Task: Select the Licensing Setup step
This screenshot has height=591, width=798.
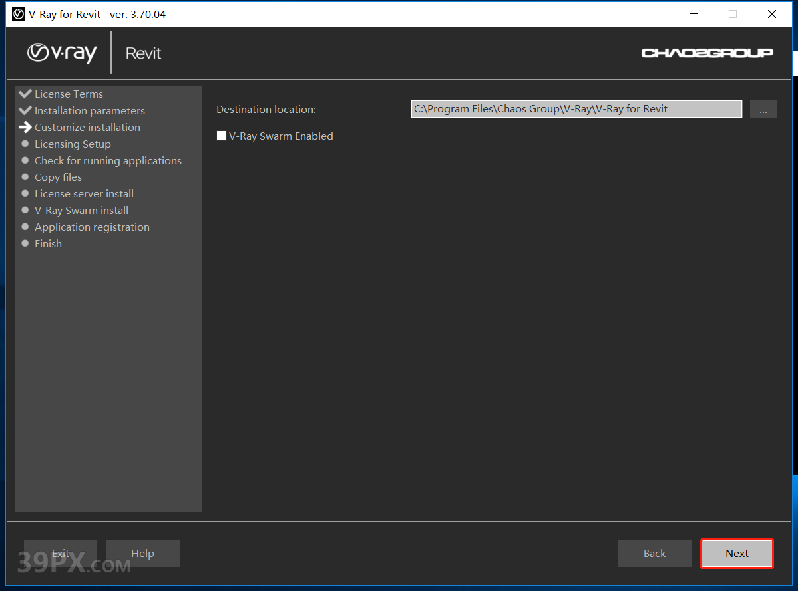Action: coord(73,144)
